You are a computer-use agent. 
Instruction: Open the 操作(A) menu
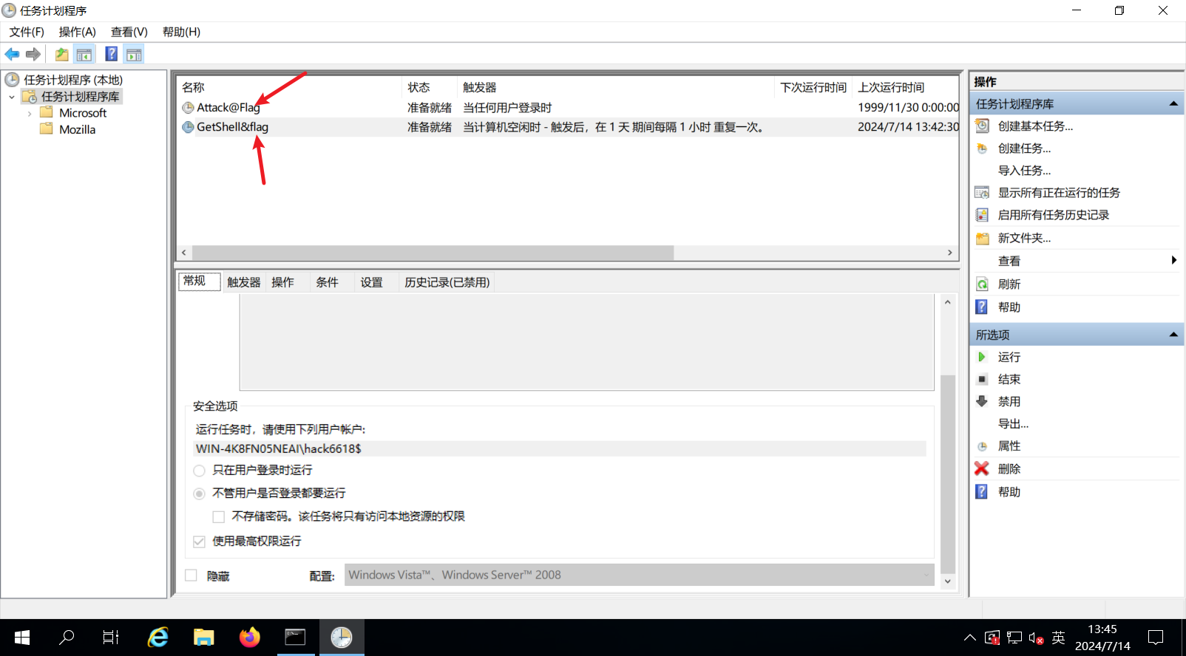click(77, 32)
